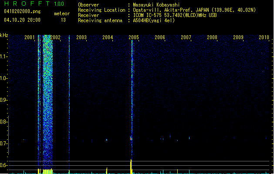This screenshot has width=274, height=174.
Task: Click the 2009 time marker
Action: [238, 37]
